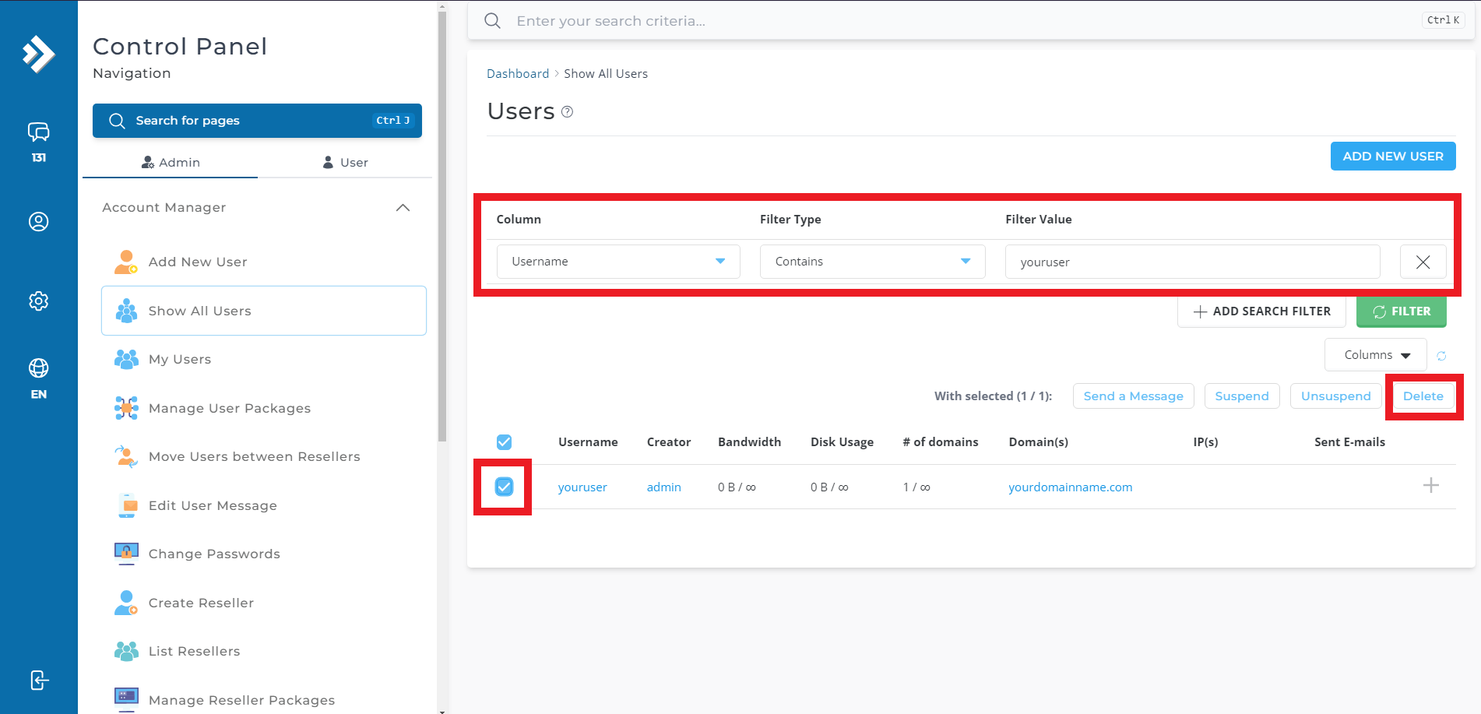The height and width of the screenshot is (714, 1481).
Task: Open the Contains filter type dropdown
Action: point(872,262)
